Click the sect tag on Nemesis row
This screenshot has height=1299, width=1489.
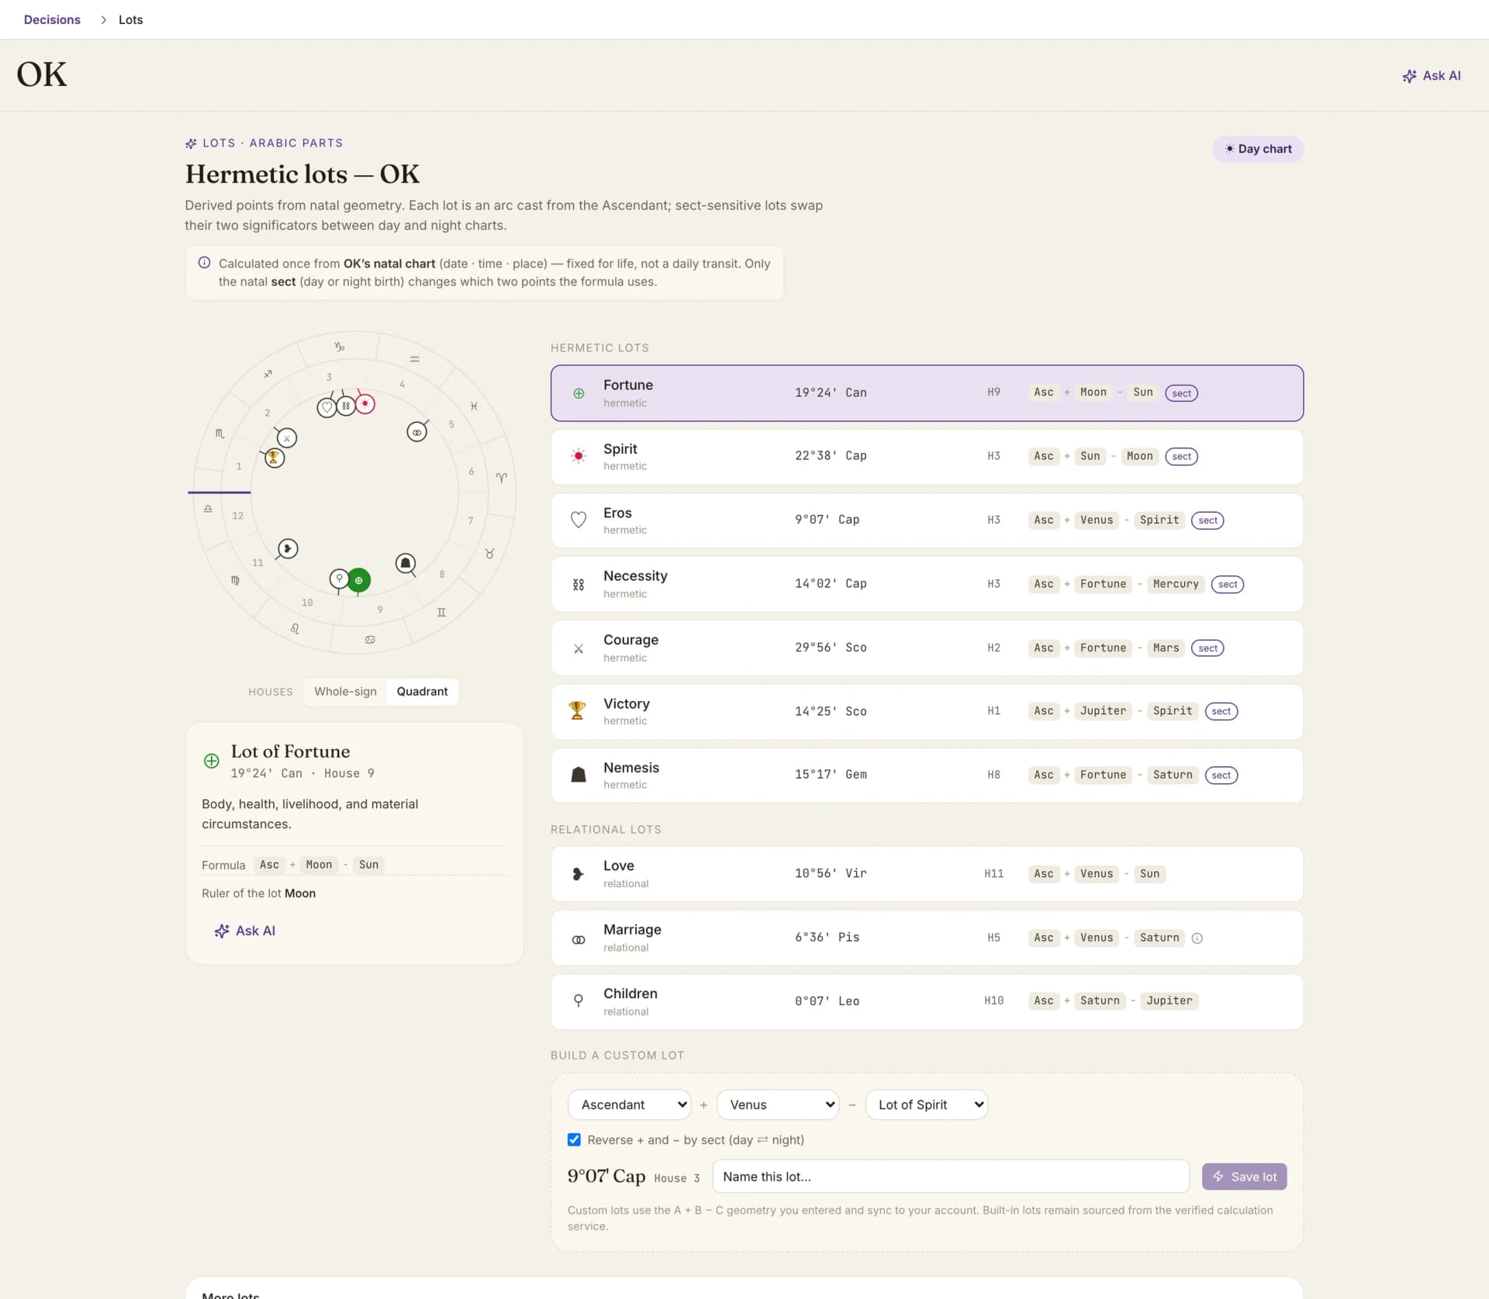tap(1221, 776)
